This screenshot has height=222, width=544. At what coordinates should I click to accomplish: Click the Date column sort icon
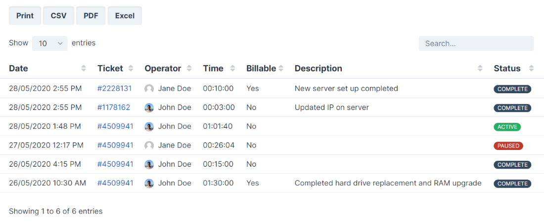point(84,69)
